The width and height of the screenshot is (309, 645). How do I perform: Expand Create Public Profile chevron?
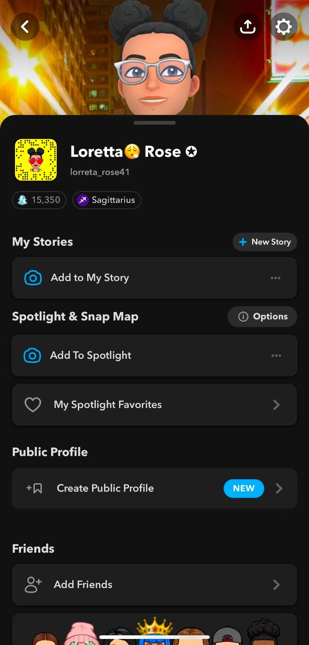tap(279, 489)
